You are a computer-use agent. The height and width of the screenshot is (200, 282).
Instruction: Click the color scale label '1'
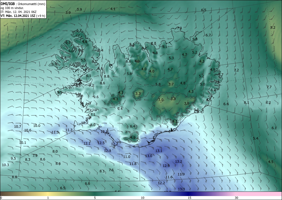coord(48,198)
